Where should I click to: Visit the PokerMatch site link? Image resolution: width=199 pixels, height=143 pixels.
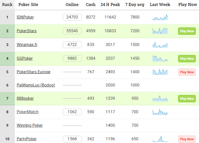tap(28, 112)
